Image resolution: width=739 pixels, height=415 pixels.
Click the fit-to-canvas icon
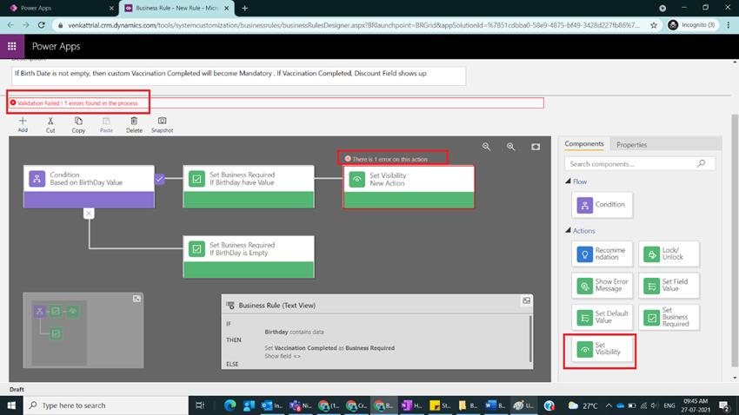[536, 147]
